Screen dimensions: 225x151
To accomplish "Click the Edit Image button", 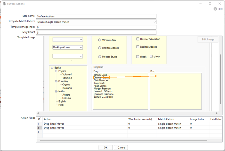I will click(208, 40).
